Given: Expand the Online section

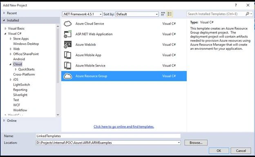Looking at the screenshot, I should pyautogui.click(x=4, y=121).
